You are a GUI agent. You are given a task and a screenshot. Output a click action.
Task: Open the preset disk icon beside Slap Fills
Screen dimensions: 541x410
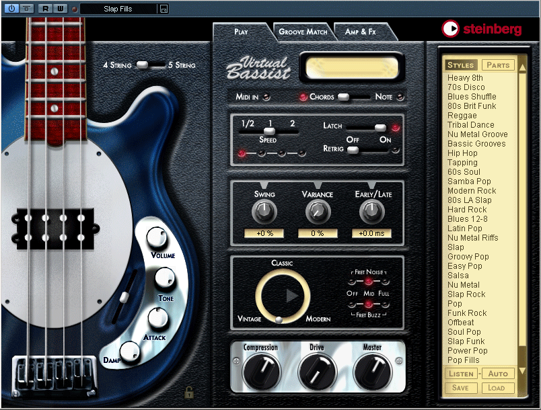(164, 9)
